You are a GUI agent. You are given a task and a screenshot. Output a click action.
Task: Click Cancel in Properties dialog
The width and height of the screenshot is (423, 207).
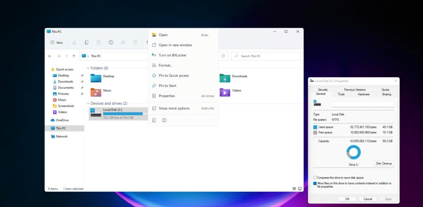(x=368, y=199)
